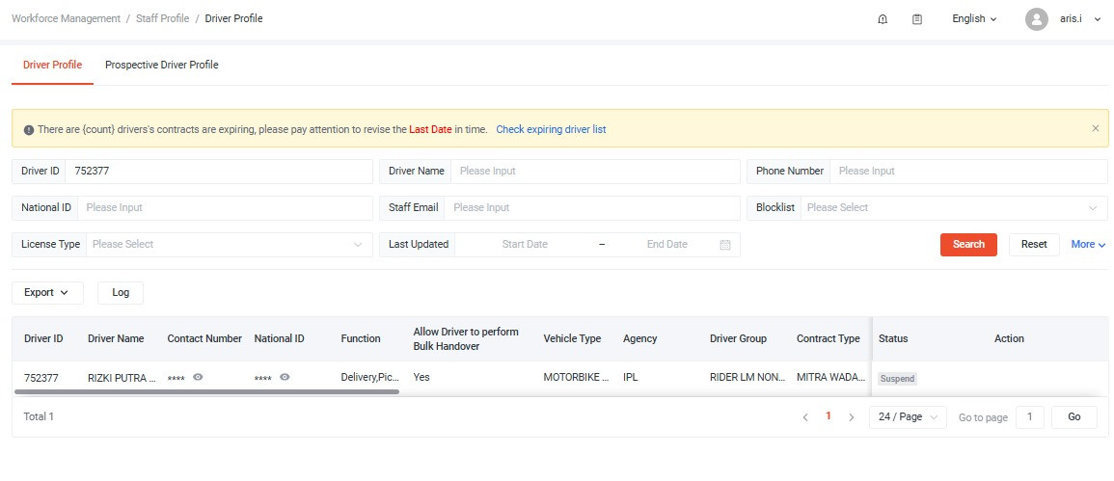Go to next page arrow

pyautogui.click(x=851, y=417)
